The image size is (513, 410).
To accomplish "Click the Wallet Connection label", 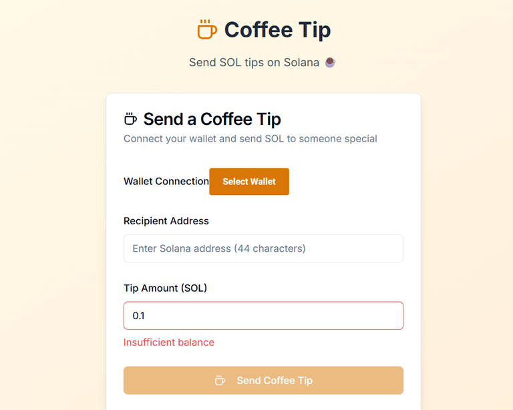I will [166, 181].
